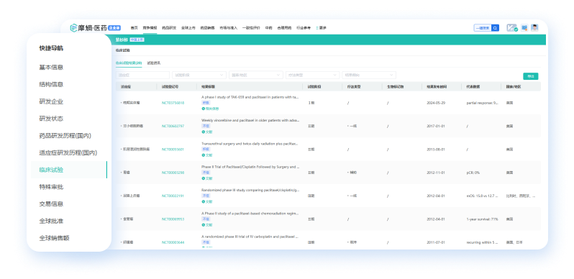
Task: Jump to 特殊审批 in quick navigation
Action: pyautogui.click(x=51, y=187)
